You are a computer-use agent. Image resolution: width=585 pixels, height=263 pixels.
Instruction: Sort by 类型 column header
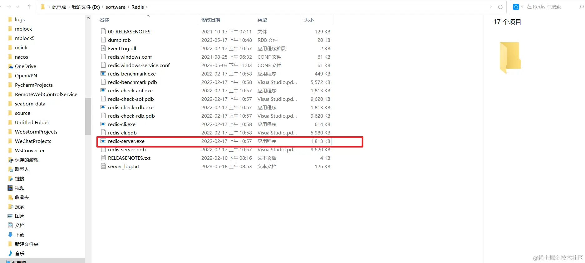click(262, 20)
